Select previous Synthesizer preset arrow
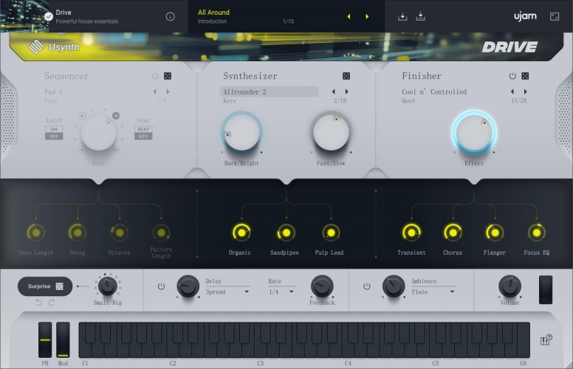573x369 pixels. pyautogui.click(x=334, y=92)
